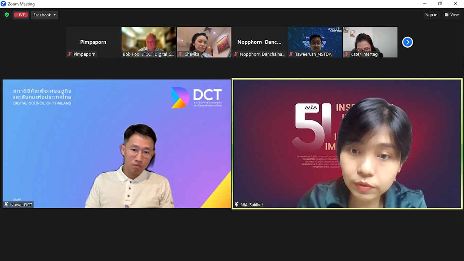Screen dimensions: 464x261
Task: Select the Pimpaporn participant tile
Action: click(x=93, y=42)
